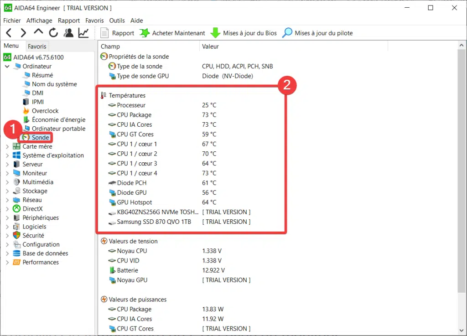Select Nom du système in the tree
This screenshot has width=467, height=336.
pos(54,84)
